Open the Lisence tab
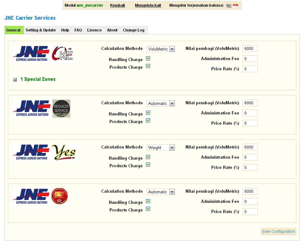Screen dimensions: 301x242 (94, 30)
